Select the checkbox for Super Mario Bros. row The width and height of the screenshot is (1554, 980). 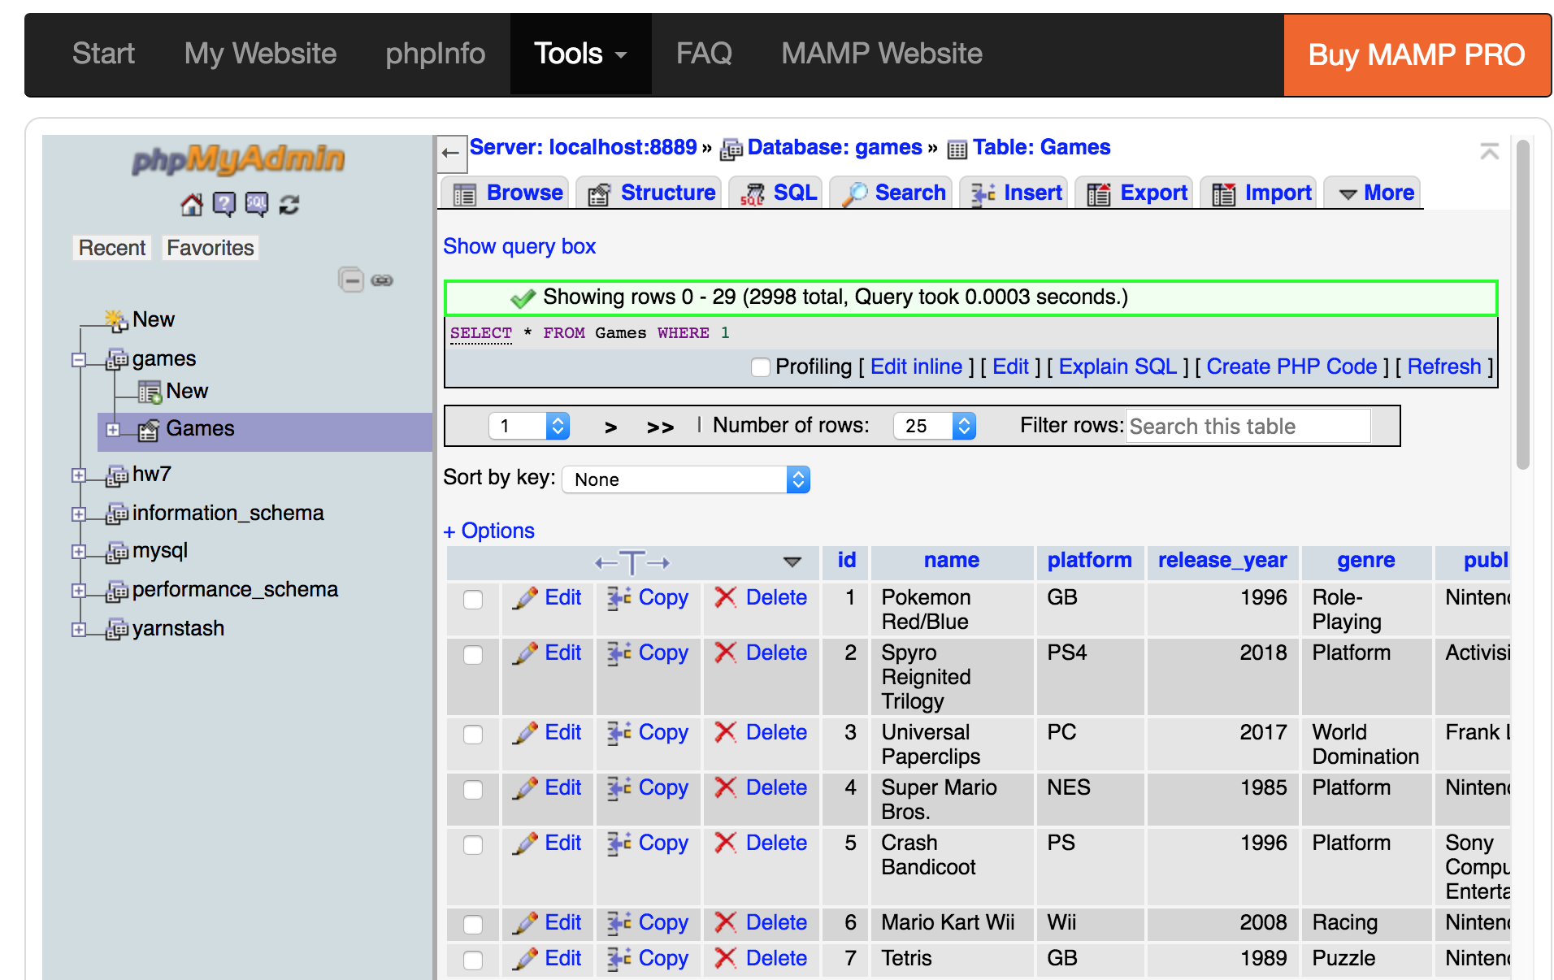(473, 790)
